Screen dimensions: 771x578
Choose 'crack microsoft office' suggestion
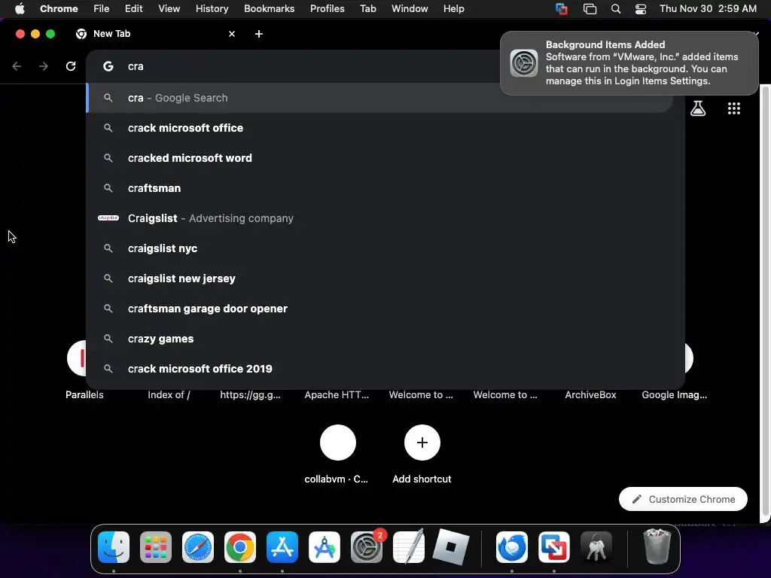385,128
